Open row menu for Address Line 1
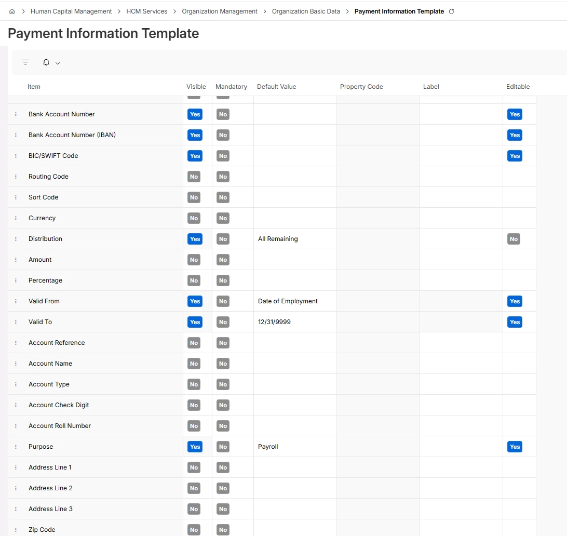The image size is (567, 536). tap(16, 467)
